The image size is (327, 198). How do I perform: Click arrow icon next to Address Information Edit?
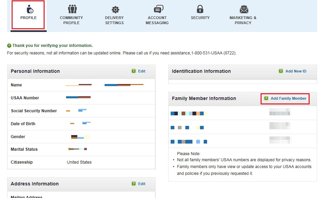[x=134, y=184]
